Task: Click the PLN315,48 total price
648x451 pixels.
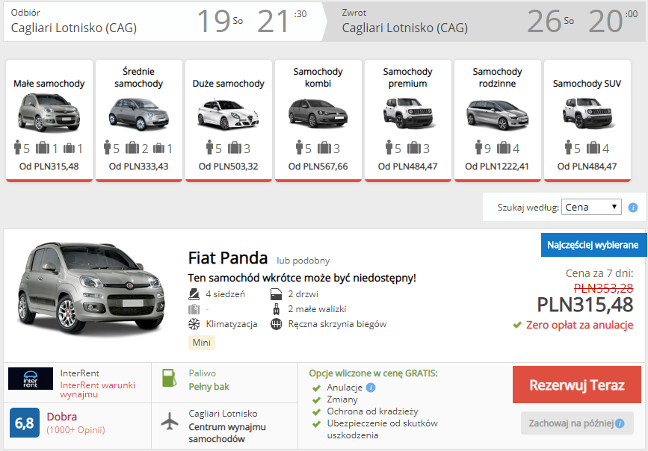Action: click(x=584, y=305)
